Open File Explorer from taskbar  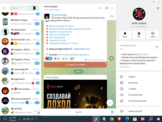[x=143, y=119]
